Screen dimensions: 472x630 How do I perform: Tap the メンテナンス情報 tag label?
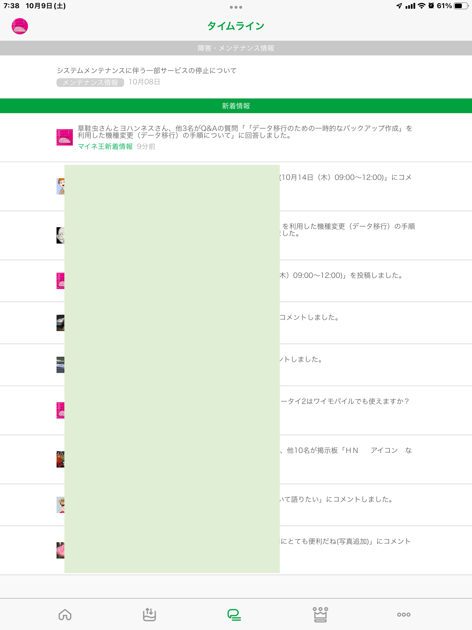pyautogui.click(x=90, y=83)
